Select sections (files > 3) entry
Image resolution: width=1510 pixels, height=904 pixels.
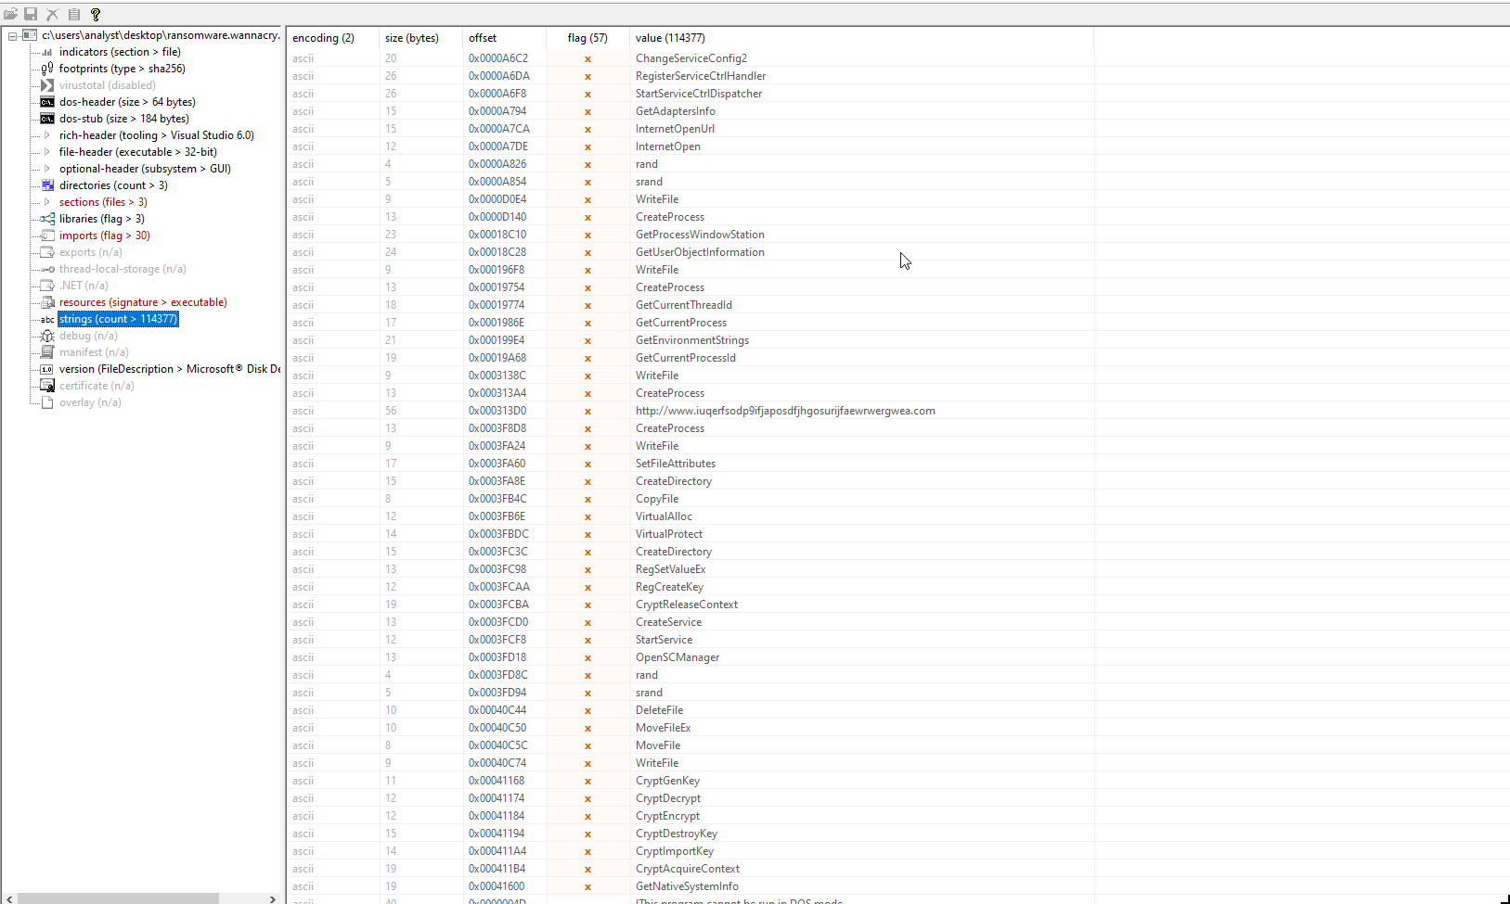103,202
